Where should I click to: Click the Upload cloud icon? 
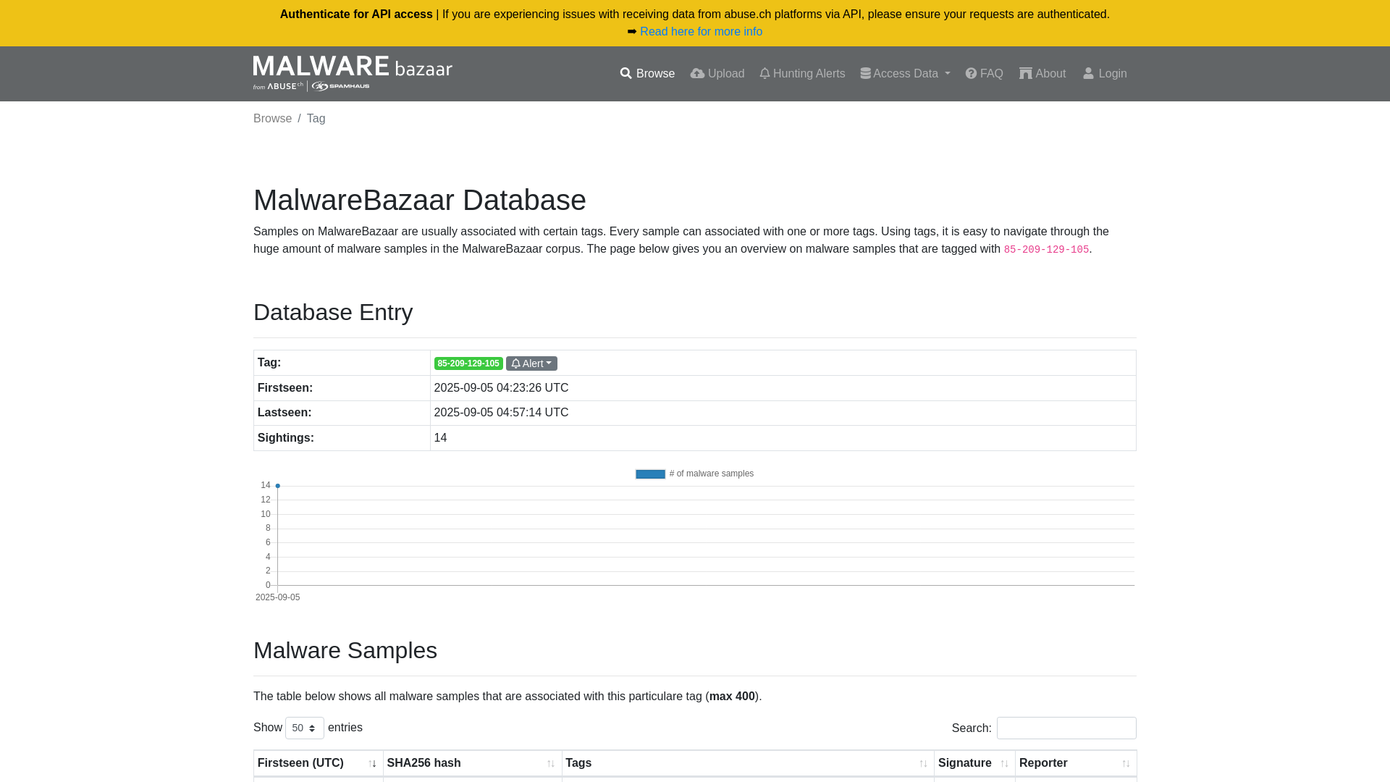[x=697, y=74]
